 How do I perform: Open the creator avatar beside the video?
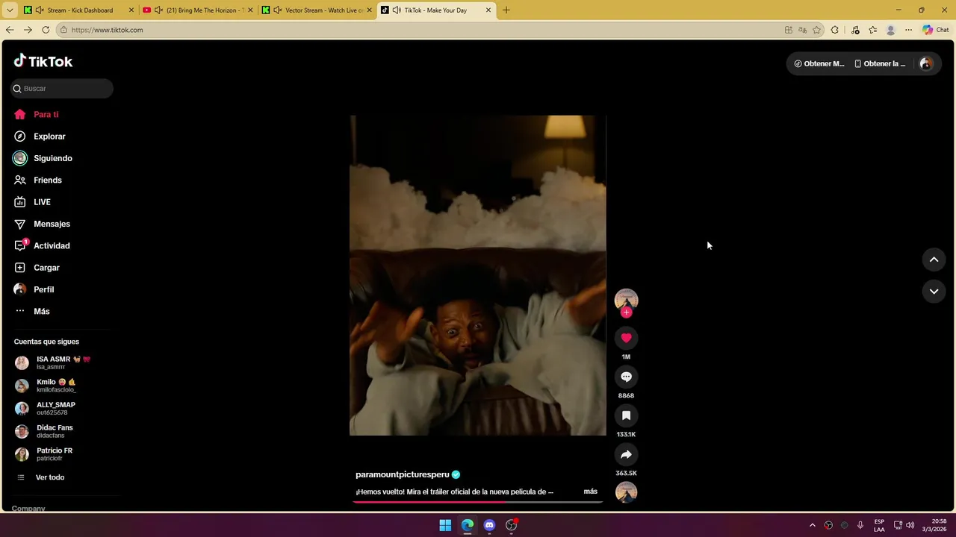626,300
